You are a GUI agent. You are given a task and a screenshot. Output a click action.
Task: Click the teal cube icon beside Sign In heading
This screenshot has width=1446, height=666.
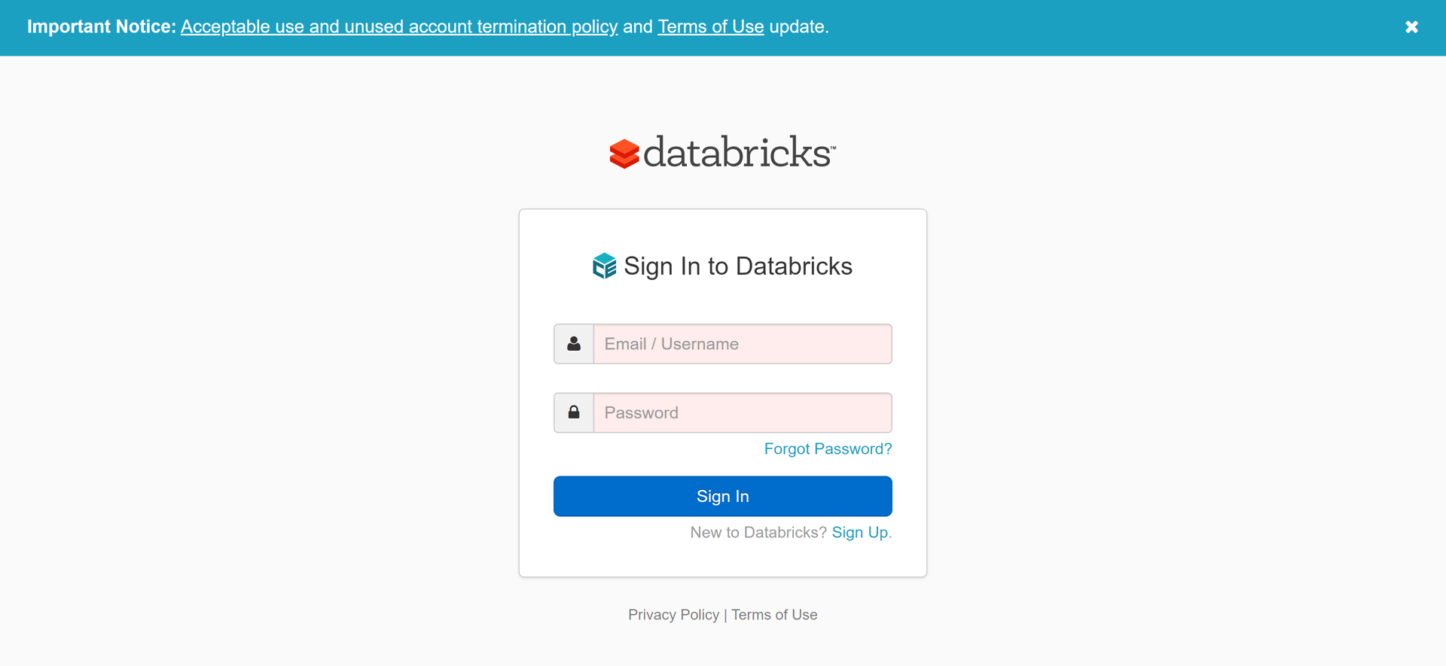pos(604,265)
